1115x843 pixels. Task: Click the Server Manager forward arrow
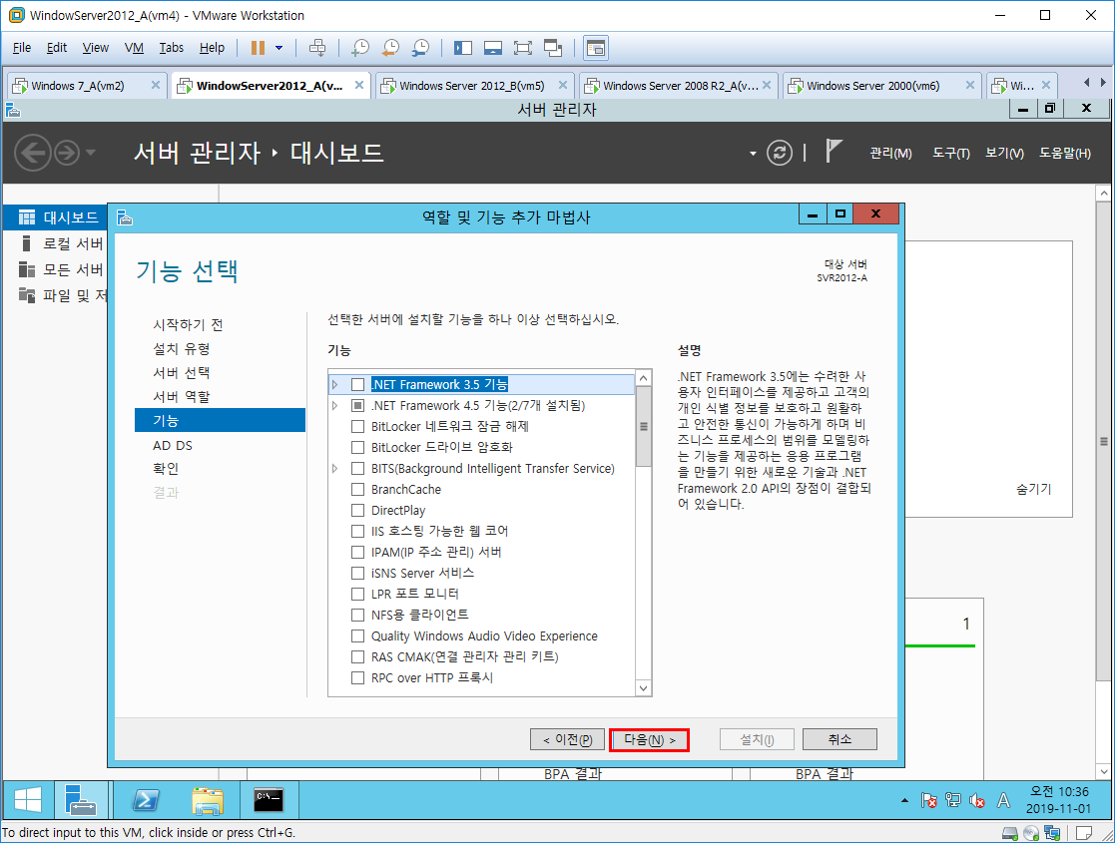pyautogui.click(x=67, y=153)
